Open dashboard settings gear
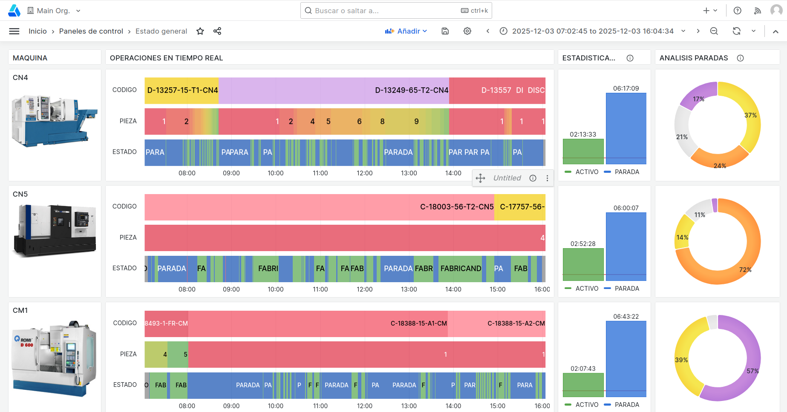The height and width of the screenshot is (412, 787). [x=467, y=31]
